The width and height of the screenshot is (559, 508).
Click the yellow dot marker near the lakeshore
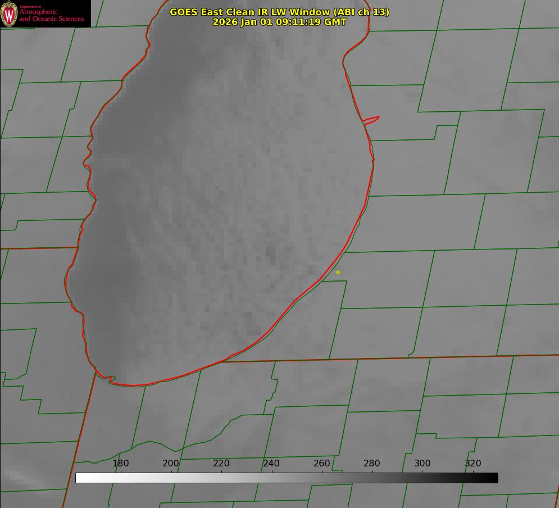pos(338,272)
